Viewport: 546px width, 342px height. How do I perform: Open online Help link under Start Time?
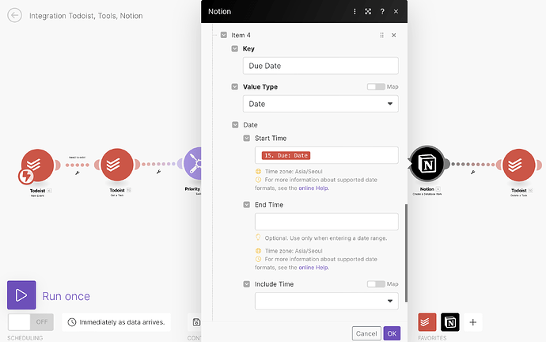(313, 188)
